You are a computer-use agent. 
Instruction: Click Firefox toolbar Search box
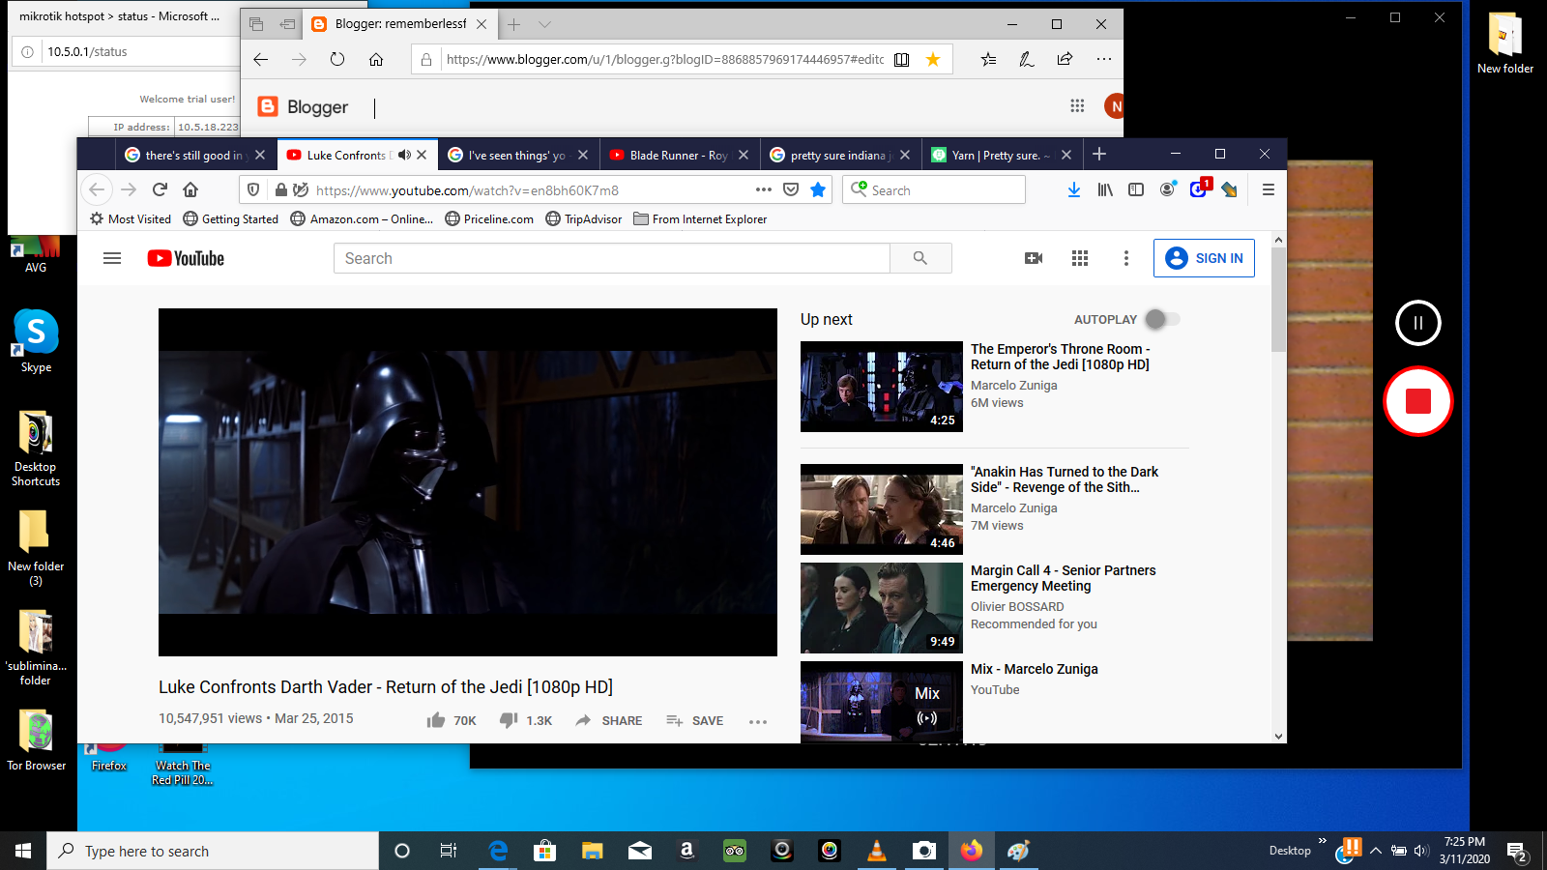tap(933, 189)
